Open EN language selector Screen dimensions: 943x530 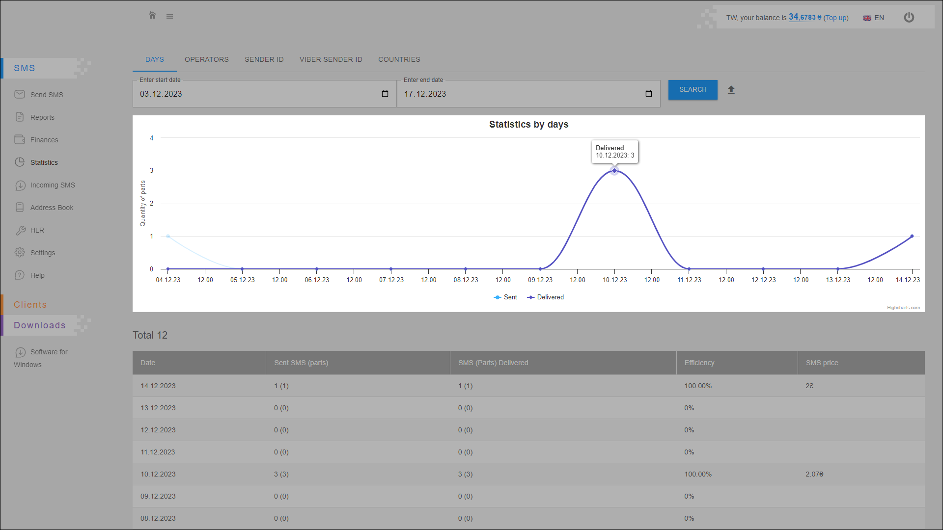coord(874,18)
